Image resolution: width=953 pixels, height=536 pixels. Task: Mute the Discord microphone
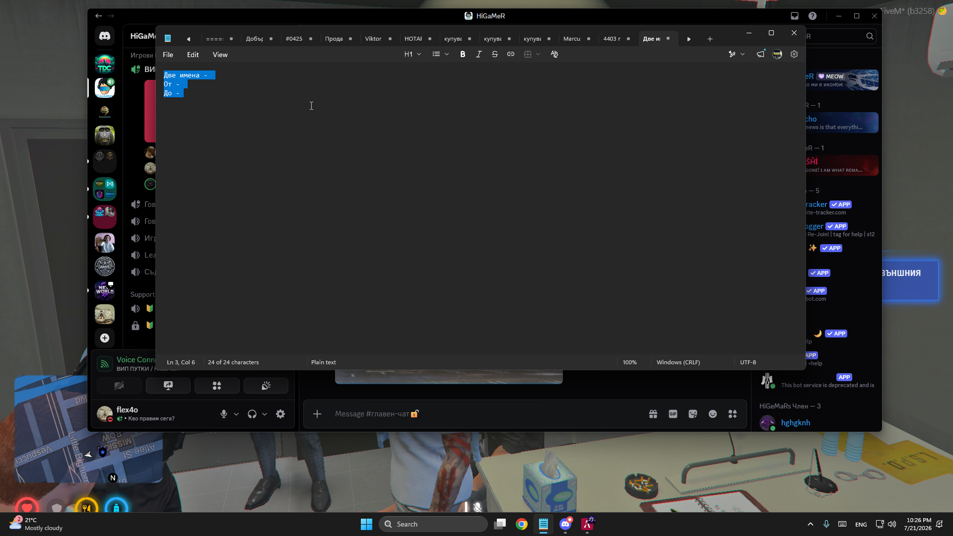tap(224, 414)
